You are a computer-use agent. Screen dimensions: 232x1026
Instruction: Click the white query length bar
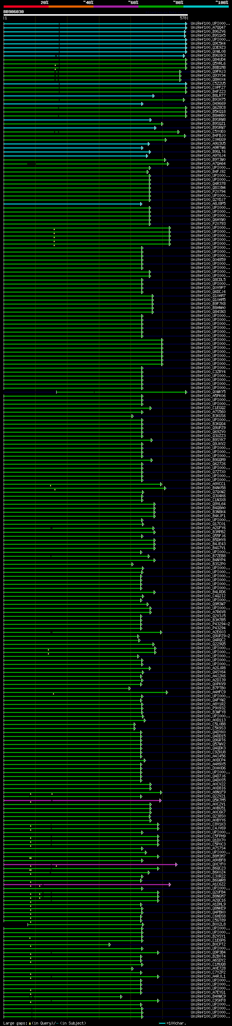(96, 15)
